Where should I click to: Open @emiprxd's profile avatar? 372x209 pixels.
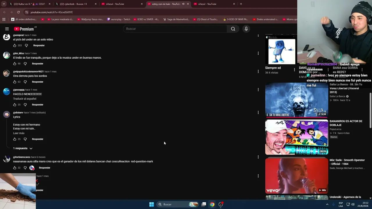pos(6,37)
